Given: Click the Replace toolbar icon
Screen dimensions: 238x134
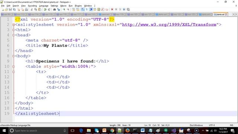Looking at the screenshot, I should (x=58, y=9).
